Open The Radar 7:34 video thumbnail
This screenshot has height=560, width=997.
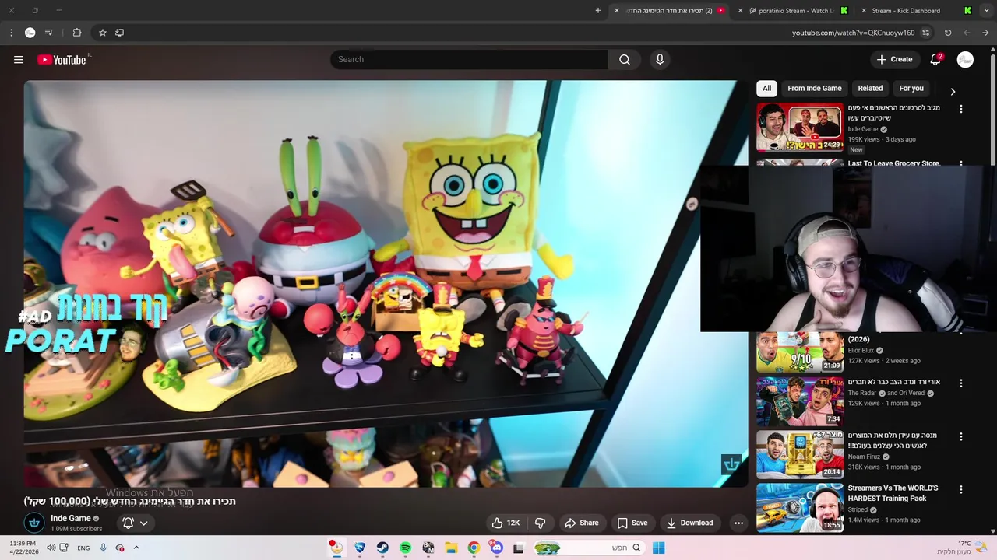click(800, 401)
